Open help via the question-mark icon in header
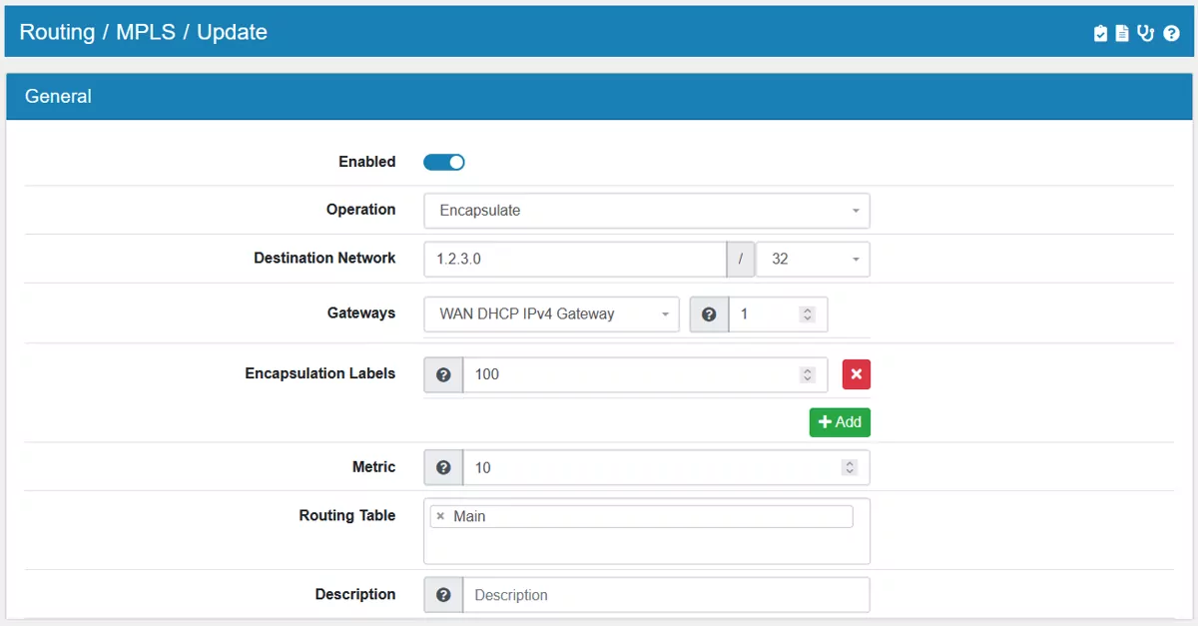Image resolution: width=1198 pixels, height=626 pixels. [1171, 33]
